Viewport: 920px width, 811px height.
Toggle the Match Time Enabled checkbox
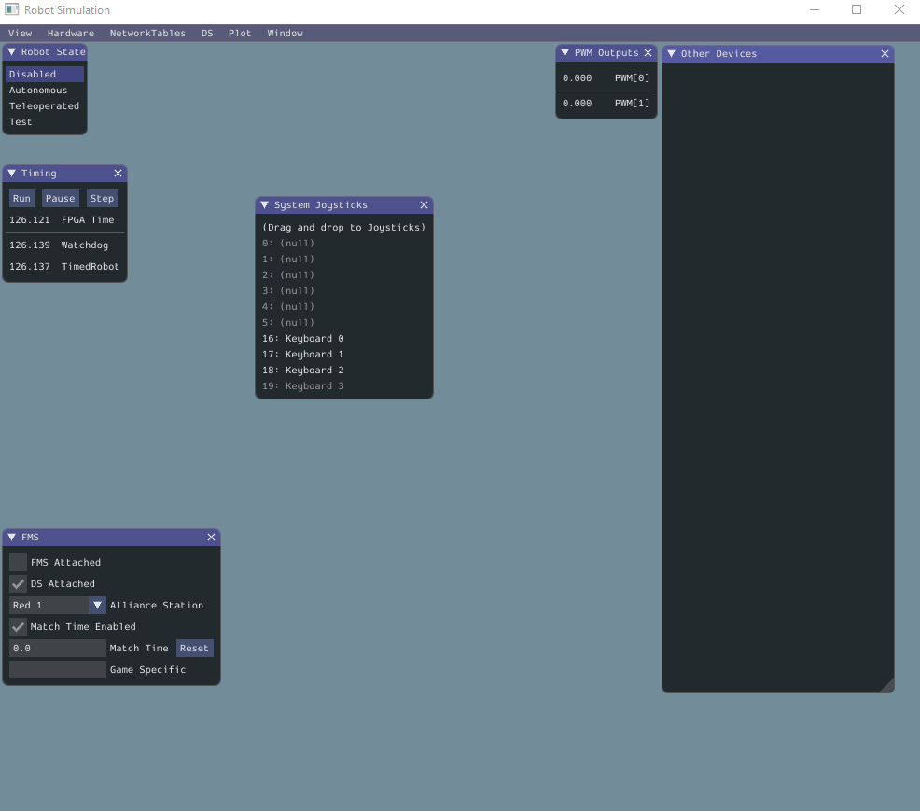[x=18, y=627]
